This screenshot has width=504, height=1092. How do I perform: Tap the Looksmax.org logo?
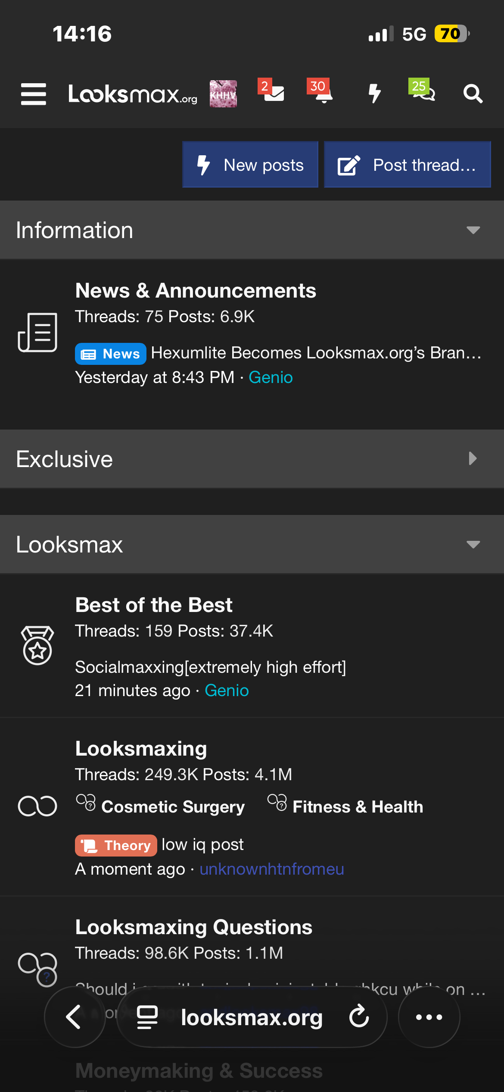[x=133, y=94]
